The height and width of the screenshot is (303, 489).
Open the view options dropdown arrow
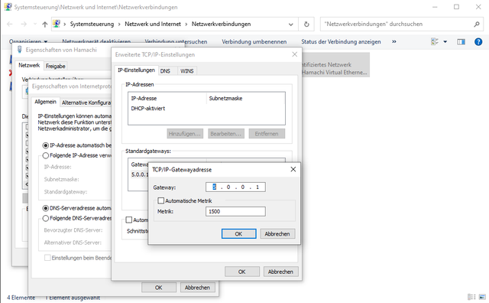445,41
